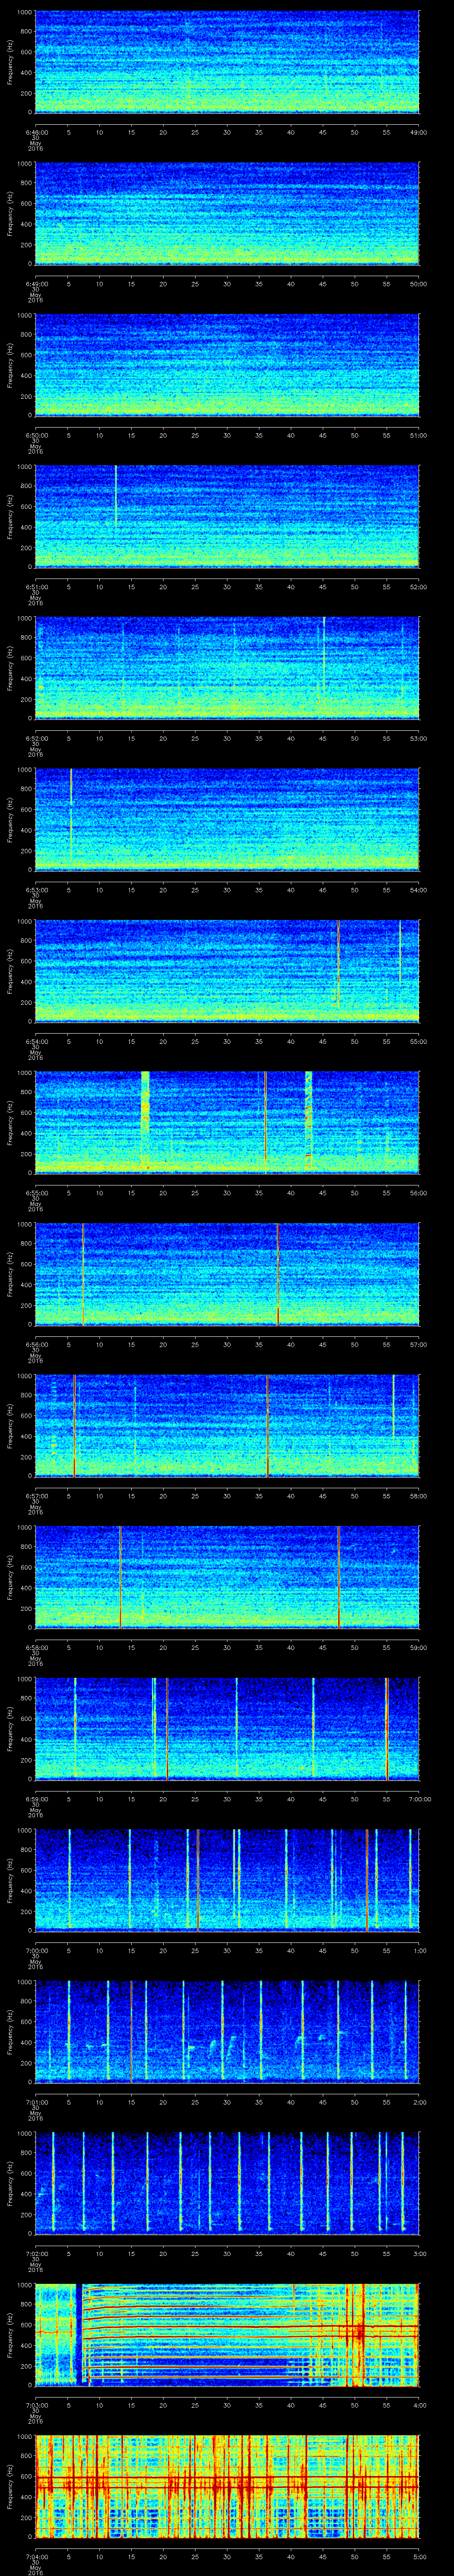
Task: Click the 6:48:00 start time label
Action: [36, 131]
